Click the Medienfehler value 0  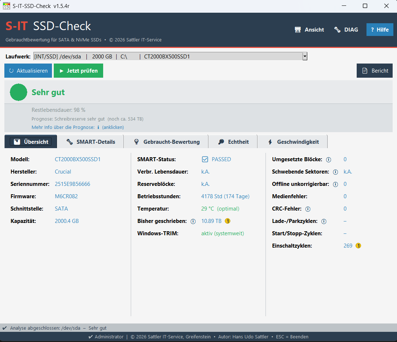(345, 196)
